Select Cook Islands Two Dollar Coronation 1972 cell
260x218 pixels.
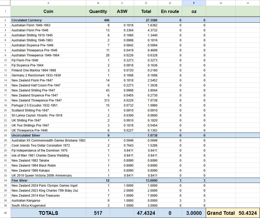(48, 145)
